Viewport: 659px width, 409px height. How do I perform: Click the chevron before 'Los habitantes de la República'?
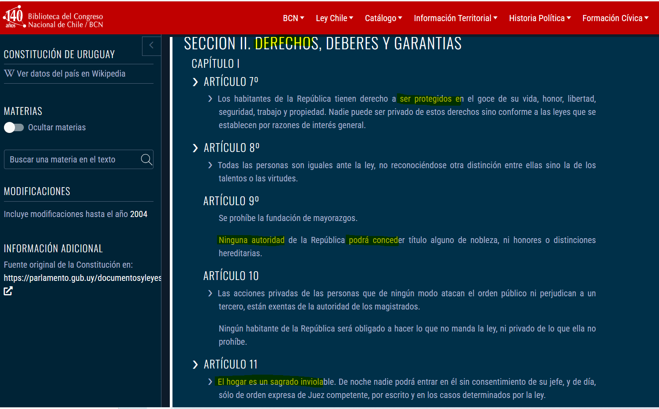click(x=210, y=99)
